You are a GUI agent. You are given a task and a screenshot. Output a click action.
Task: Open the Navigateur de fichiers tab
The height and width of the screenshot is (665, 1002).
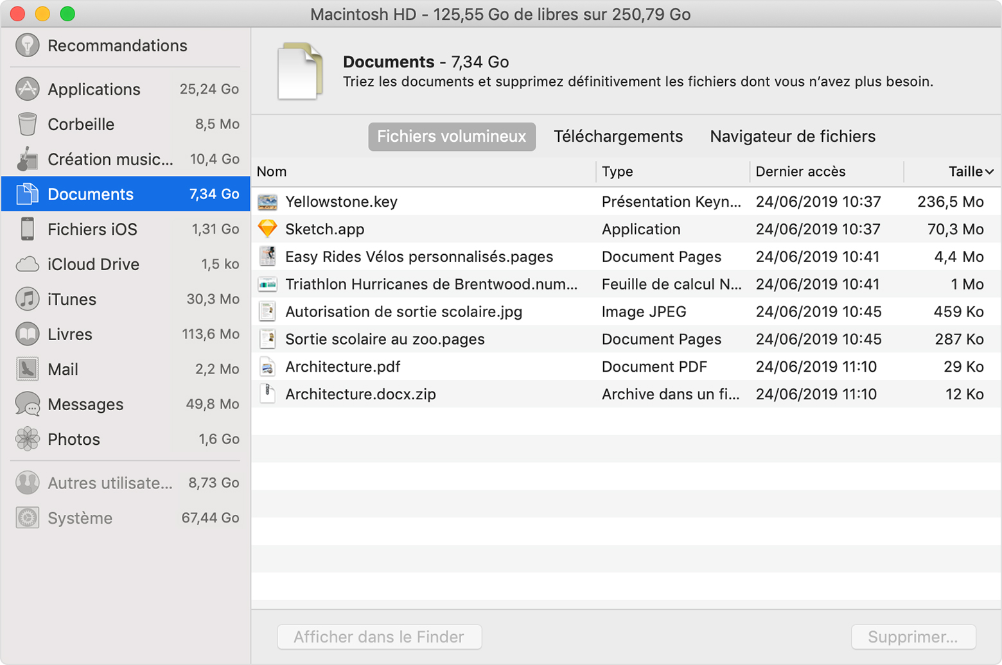(792, 137)
